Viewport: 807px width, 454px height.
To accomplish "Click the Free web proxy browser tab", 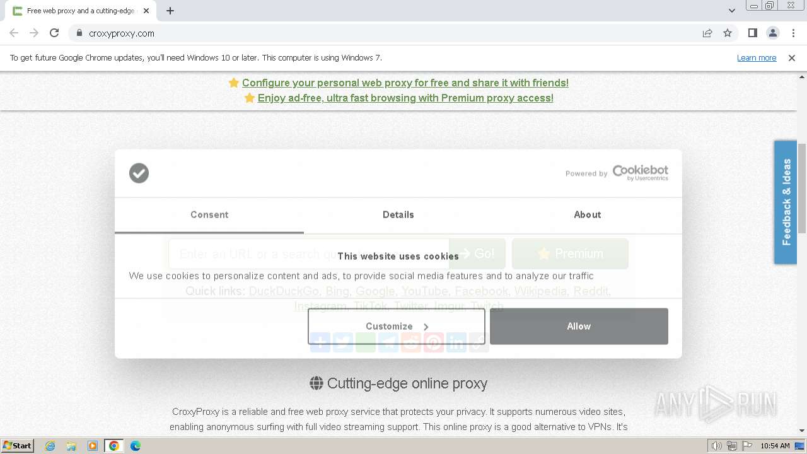I will tap(81, 11).
